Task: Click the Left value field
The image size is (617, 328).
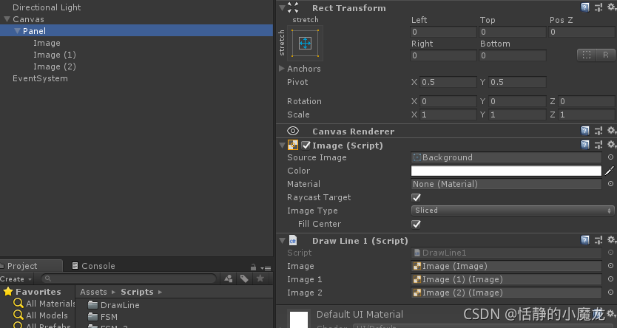Action: point(443,32)
